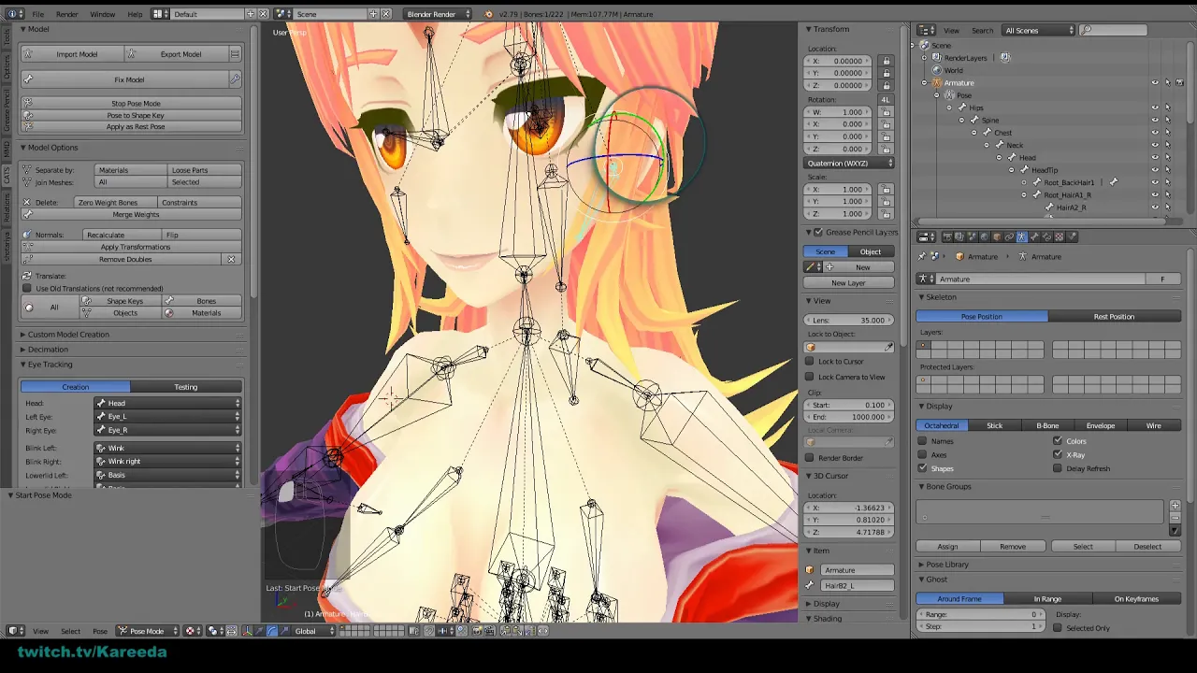Open the Blender Render engine dropdown
The height and width of the screenshot is (673, 1197).
(438, 14)
